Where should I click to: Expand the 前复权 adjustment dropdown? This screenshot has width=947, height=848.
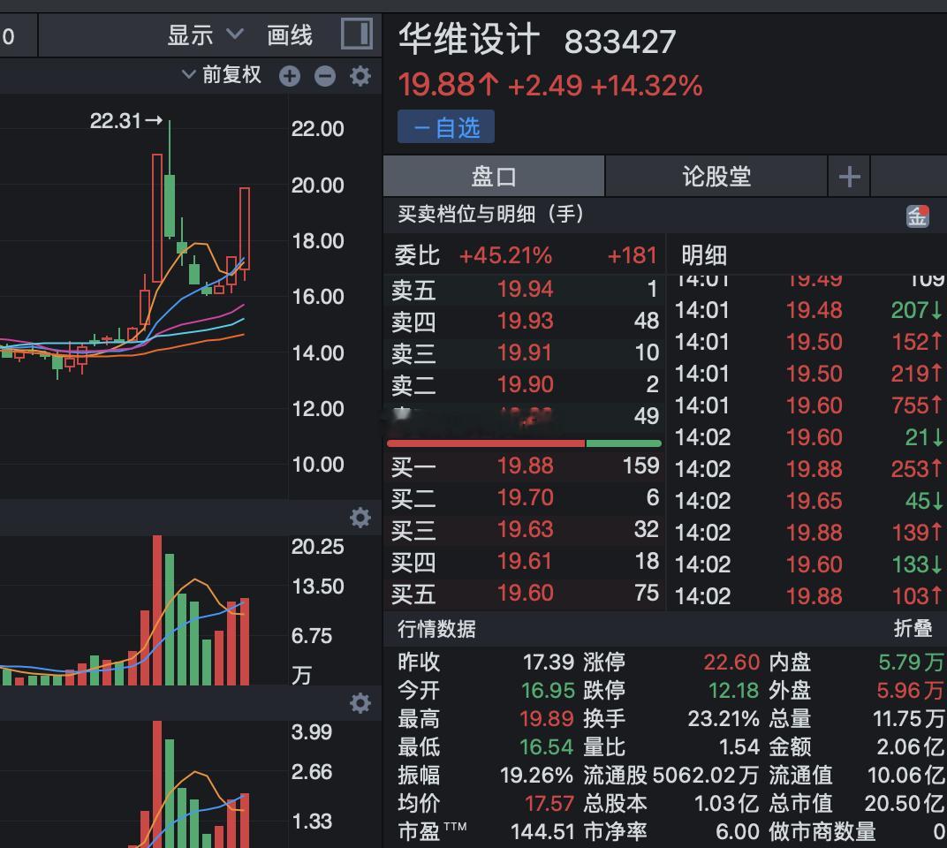point(222,75)
